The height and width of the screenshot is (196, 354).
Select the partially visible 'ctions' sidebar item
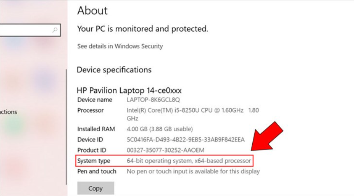click(9, 112)
